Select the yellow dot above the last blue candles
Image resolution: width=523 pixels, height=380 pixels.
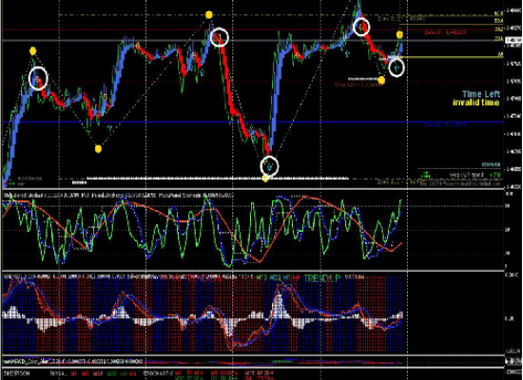coord(399,34)
